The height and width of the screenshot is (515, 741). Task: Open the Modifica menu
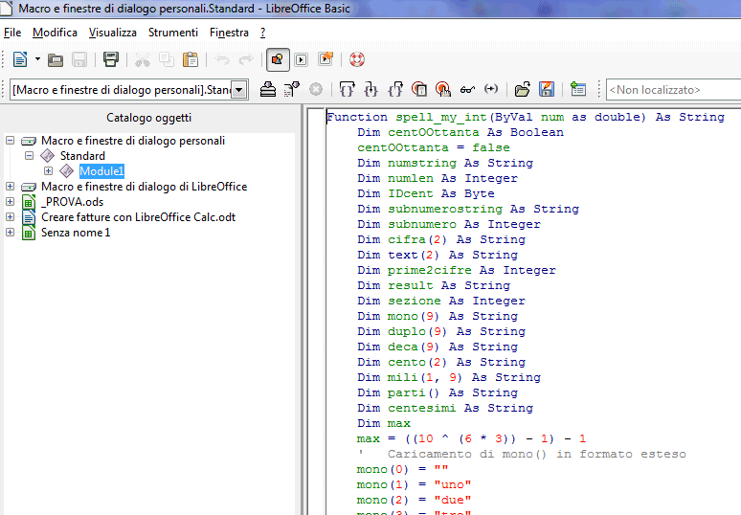pos(55,33)
